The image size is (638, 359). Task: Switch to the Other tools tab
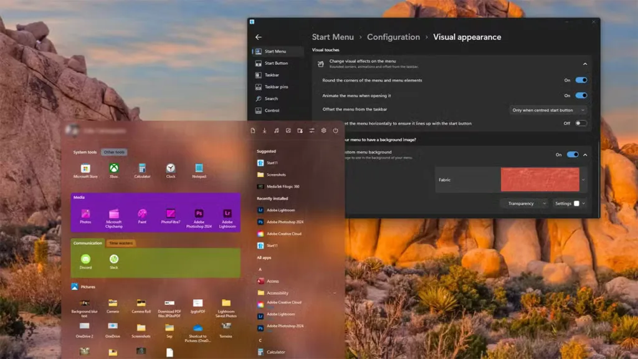coord(114,152)
